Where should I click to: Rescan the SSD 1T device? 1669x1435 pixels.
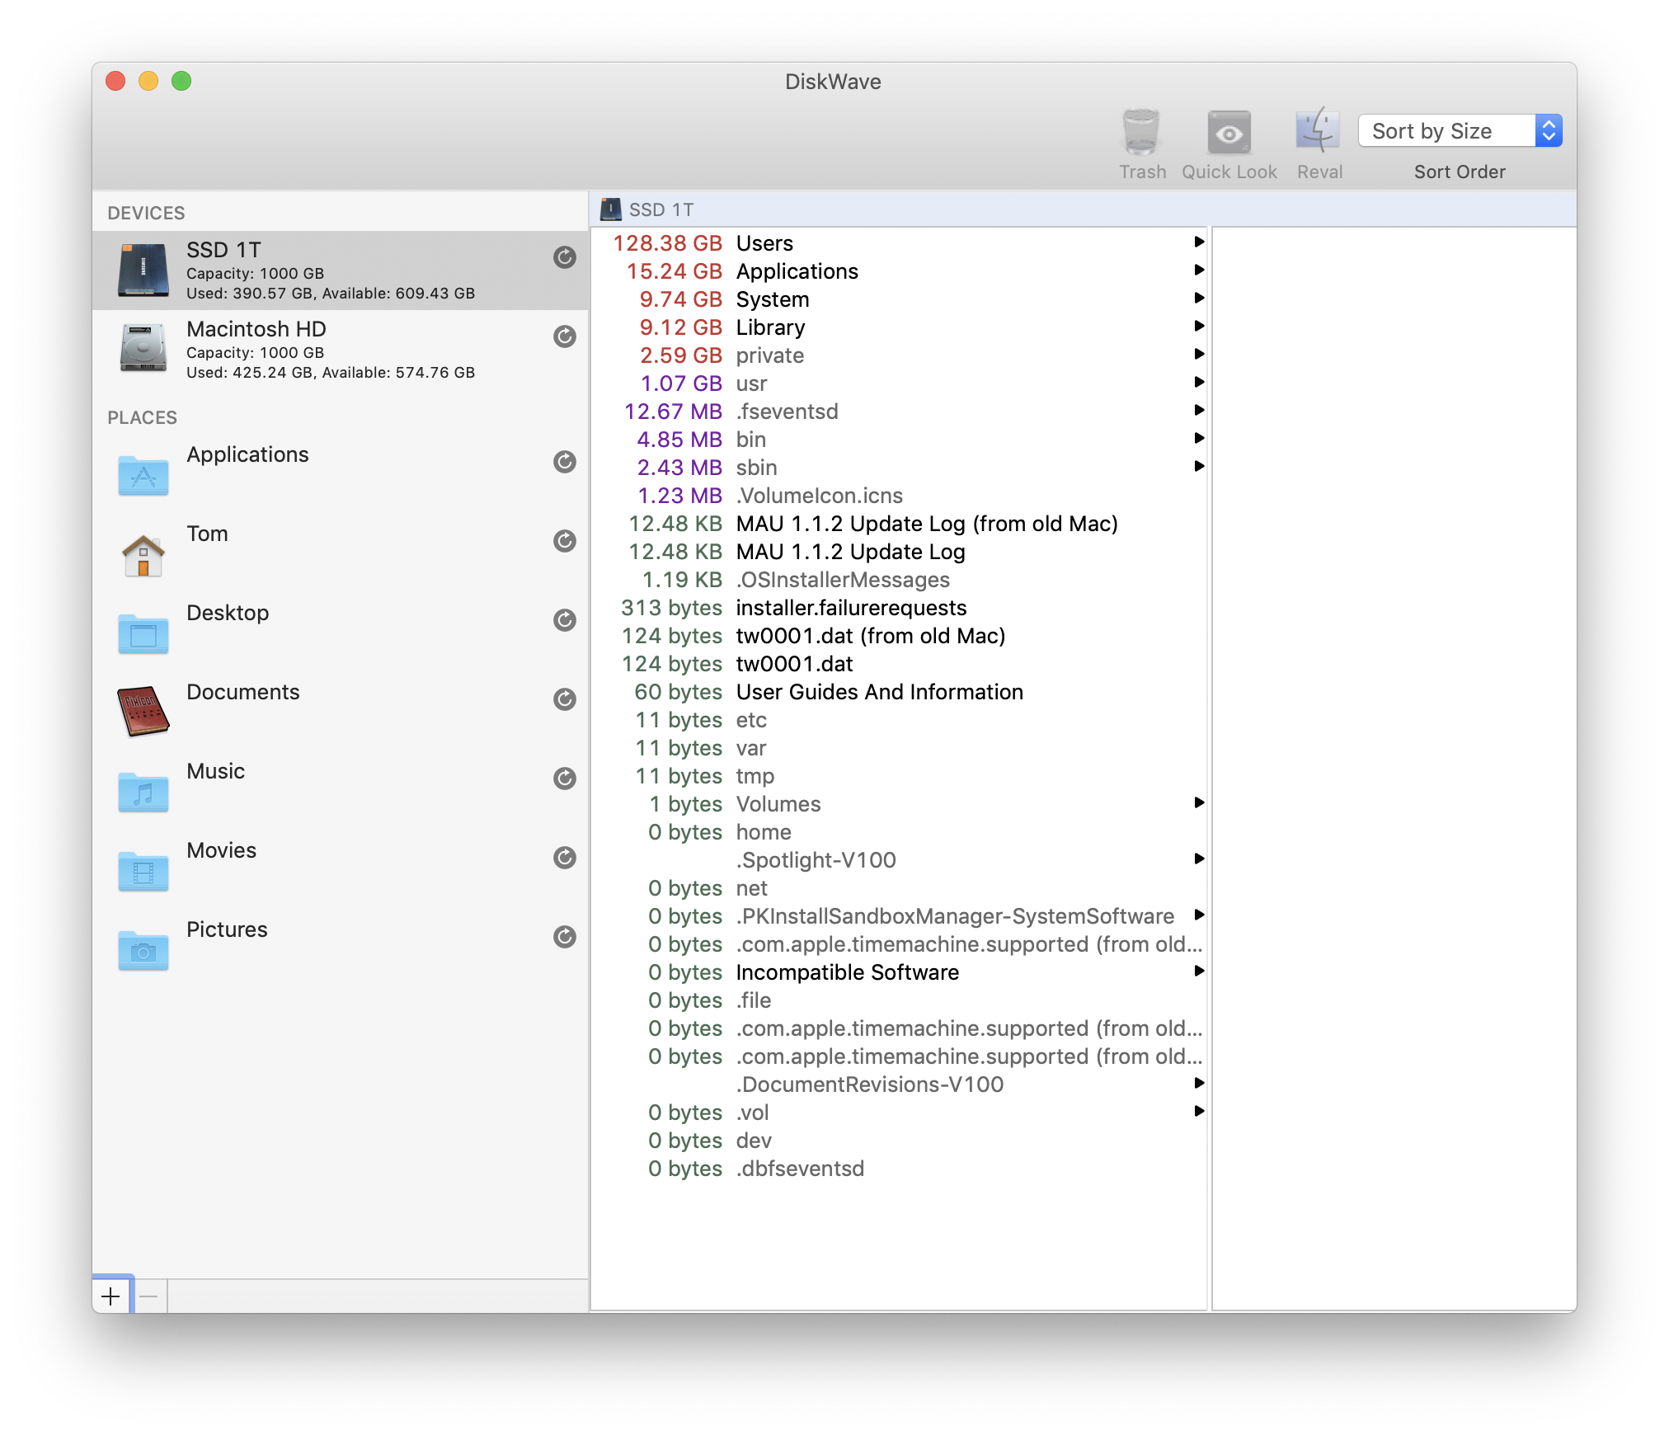565,257
